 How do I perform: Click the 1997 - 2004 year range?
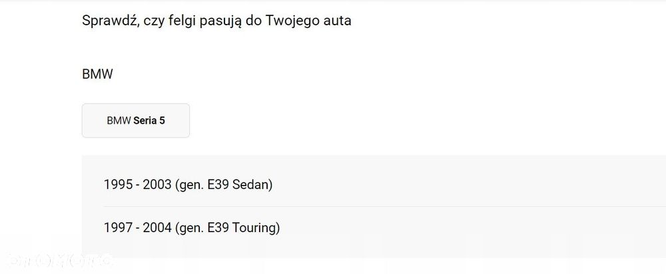[137, 228]
